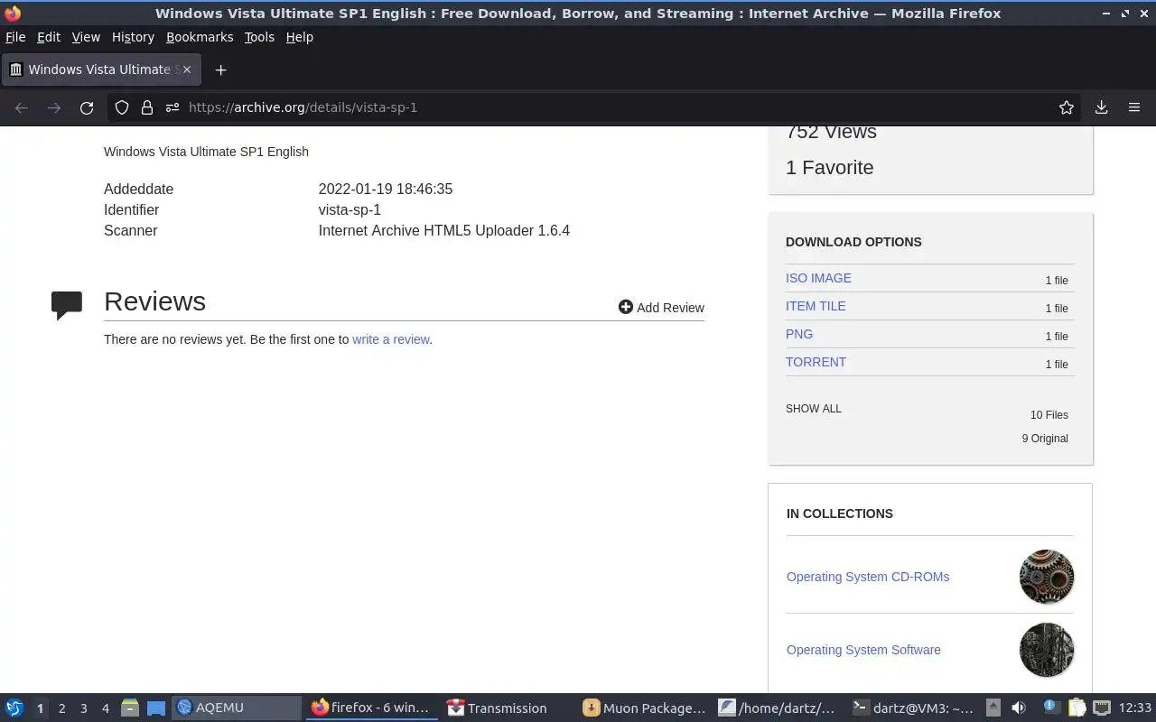Viewport: 1156px width, 722px height.
Task: Click the back navigation arrow
Action: (22, 107)
